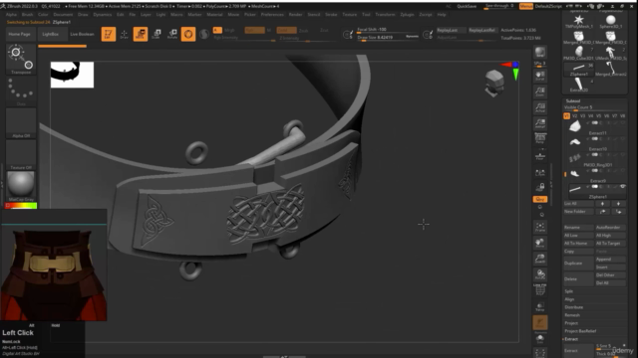The width and height of the screenshot is (638, 358).
Task: Select the Scale transform icon
Action: click(x=157, y=34)
